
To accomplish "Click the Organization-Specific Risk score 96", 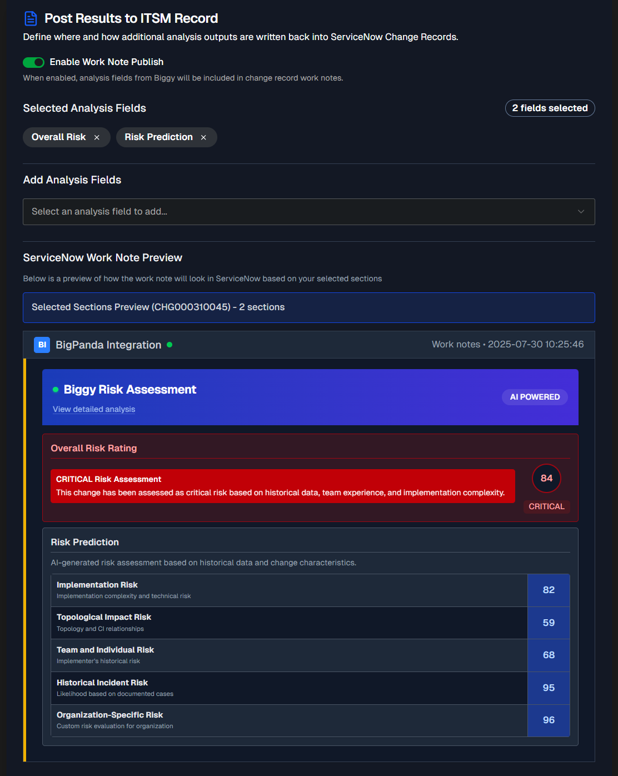I will pos(549,720).
